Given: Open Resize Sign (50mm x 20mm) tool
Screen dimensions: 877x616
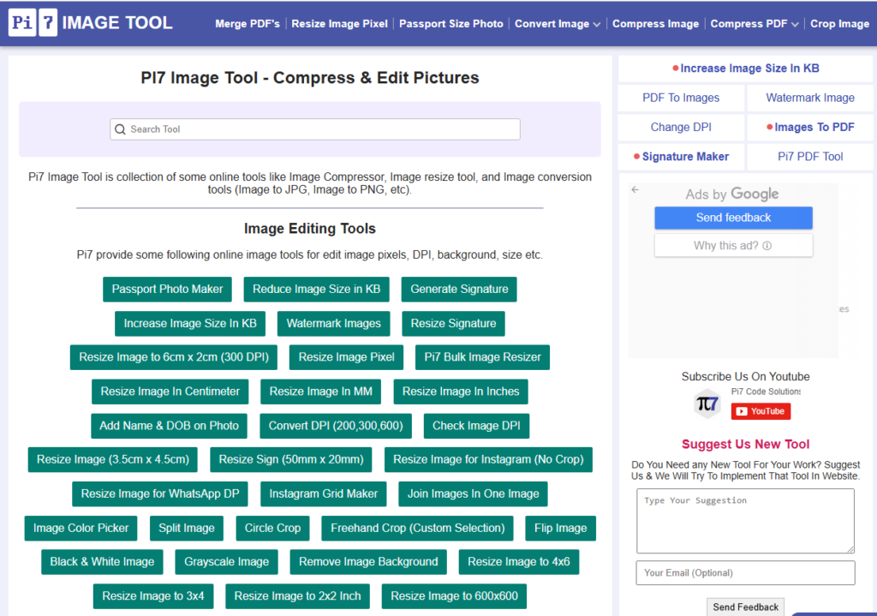Looking at the screenshot, I should 291,460.
